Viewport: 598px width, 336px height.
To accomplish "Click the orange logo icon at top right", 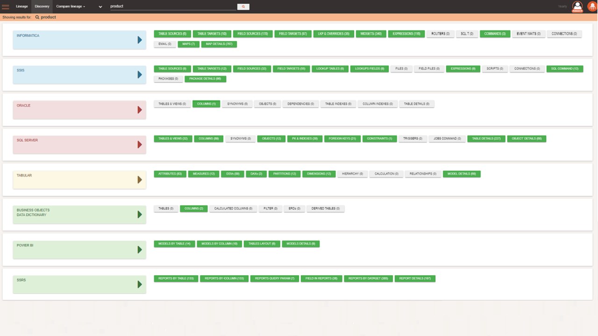I will coord(592,7).
